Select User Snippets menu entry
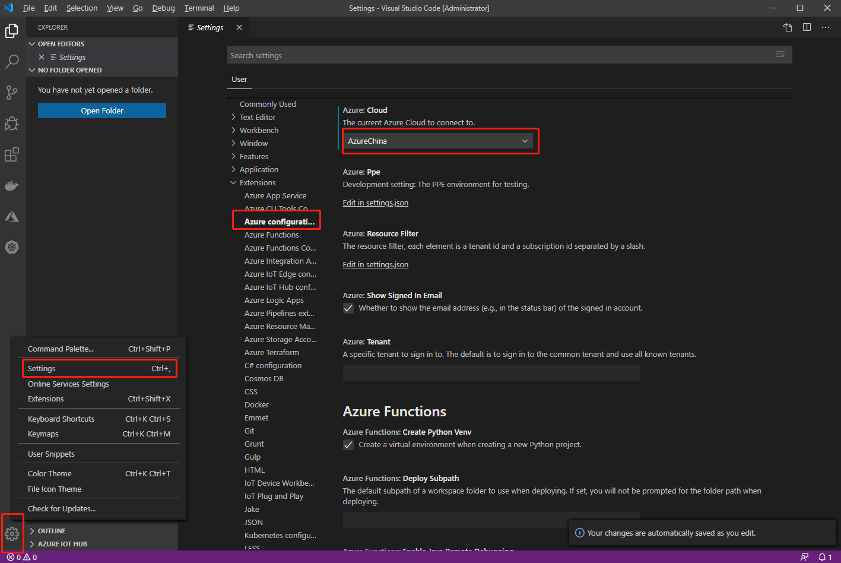841x563 pixels. [x=99, y=454]
